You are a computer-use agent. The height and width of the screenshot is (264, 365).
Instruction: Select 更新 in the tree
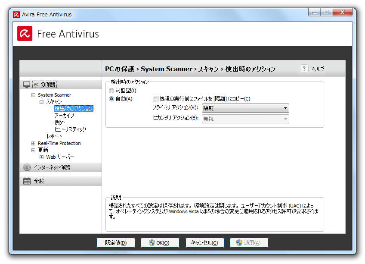(x=43, y=150)
